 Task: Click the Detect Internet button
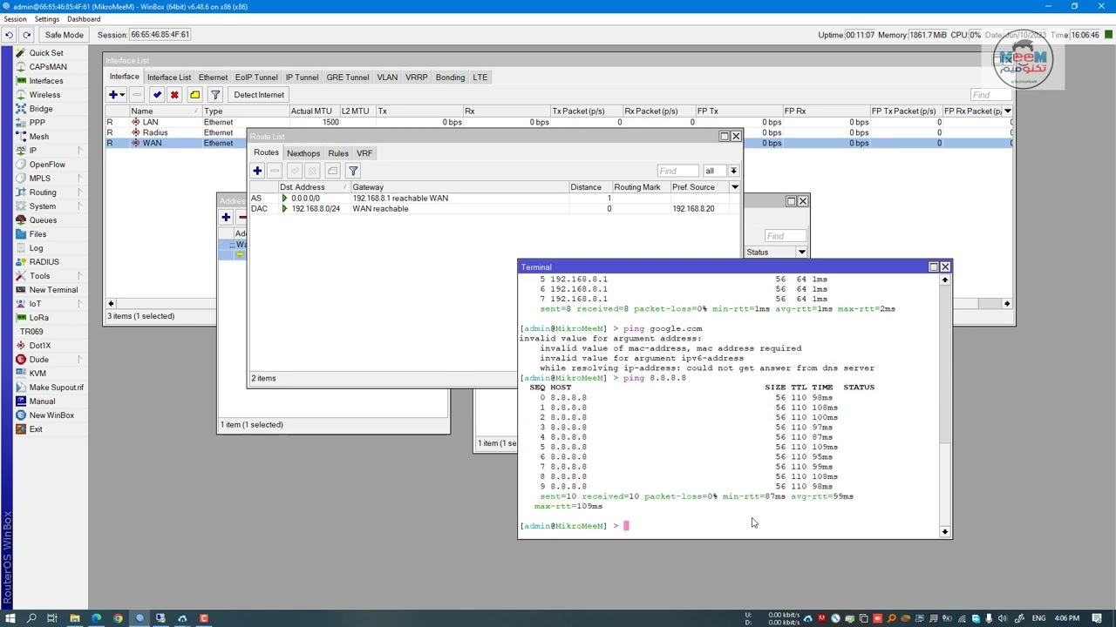(x=259, y=95)
